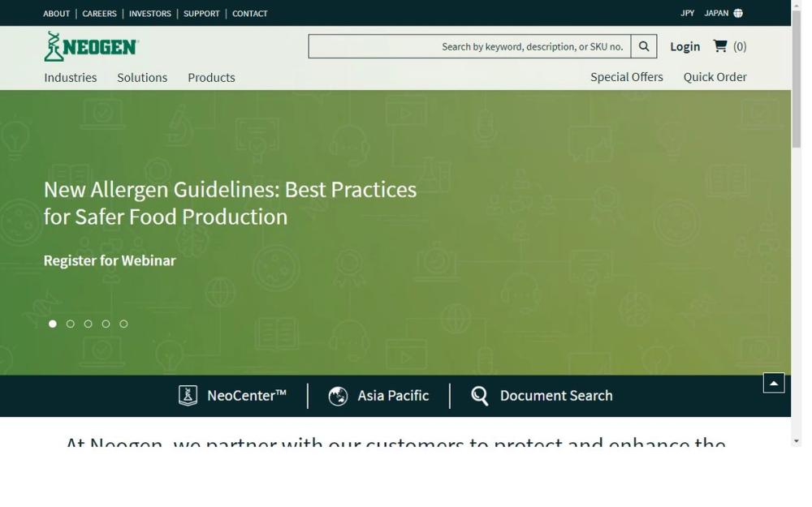Click the scrollbar down arrow
The width and height of the screenshot is (812, 507).
tap(797, 441)
